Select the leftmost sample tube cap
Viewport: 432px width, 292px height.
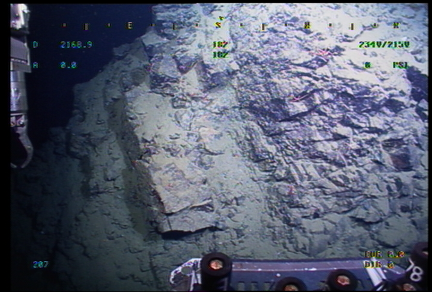[216, 264]
